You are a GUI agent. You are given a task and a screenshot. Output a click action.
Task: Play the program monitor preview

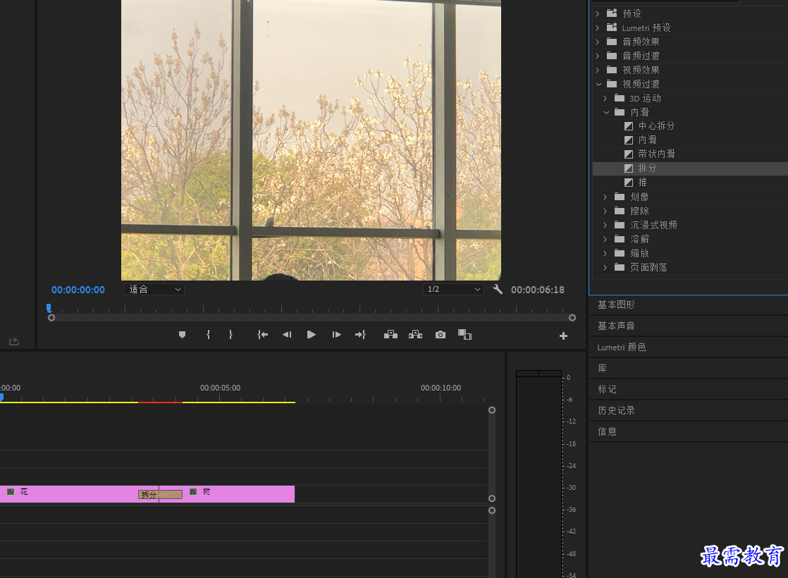(x=311, y=335)
